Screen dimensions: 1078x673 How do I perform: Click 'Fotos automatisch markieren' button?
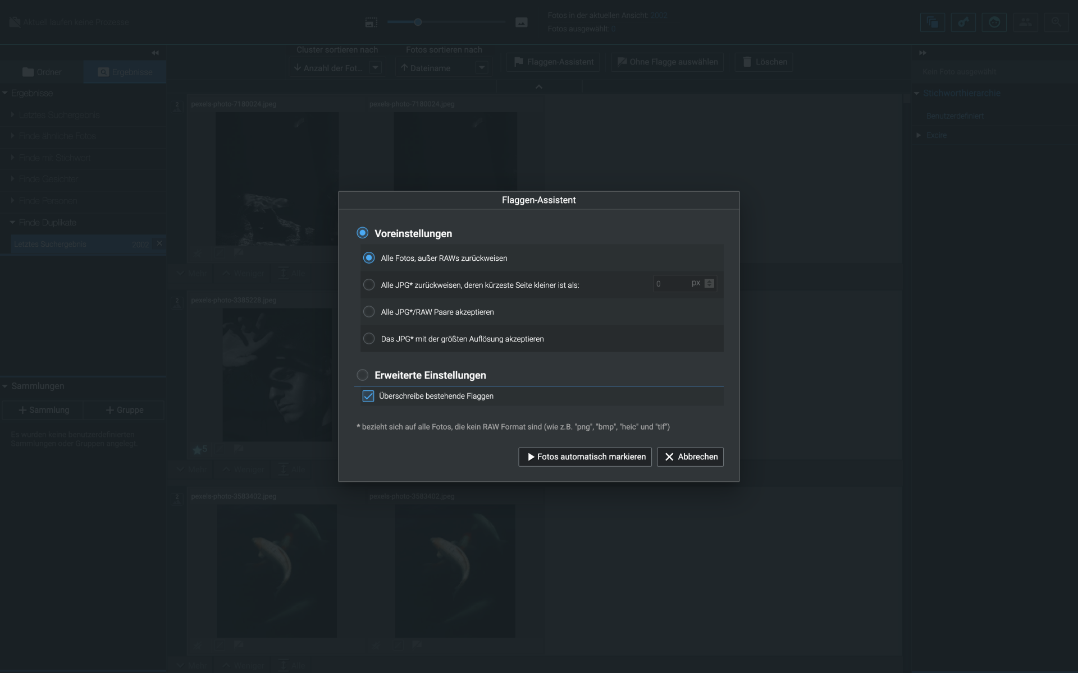pos(585,457)
